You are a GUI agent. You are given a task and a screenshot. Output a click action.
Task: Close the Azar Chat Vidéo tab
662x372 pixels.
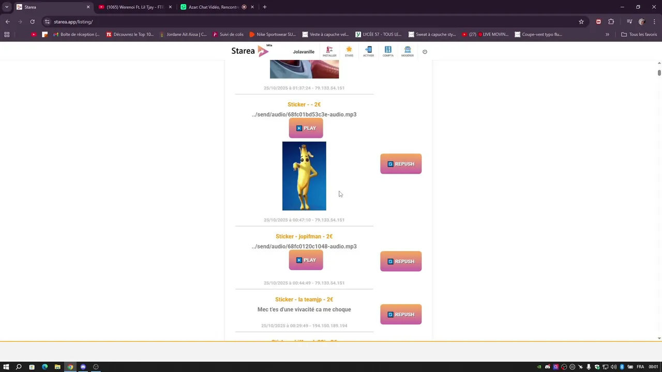coord(252,7)
